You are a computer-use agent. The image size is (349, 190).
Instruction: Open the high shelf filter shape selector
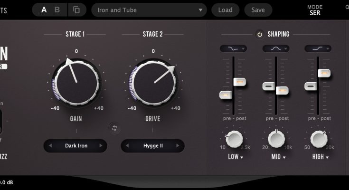(318, 48)
